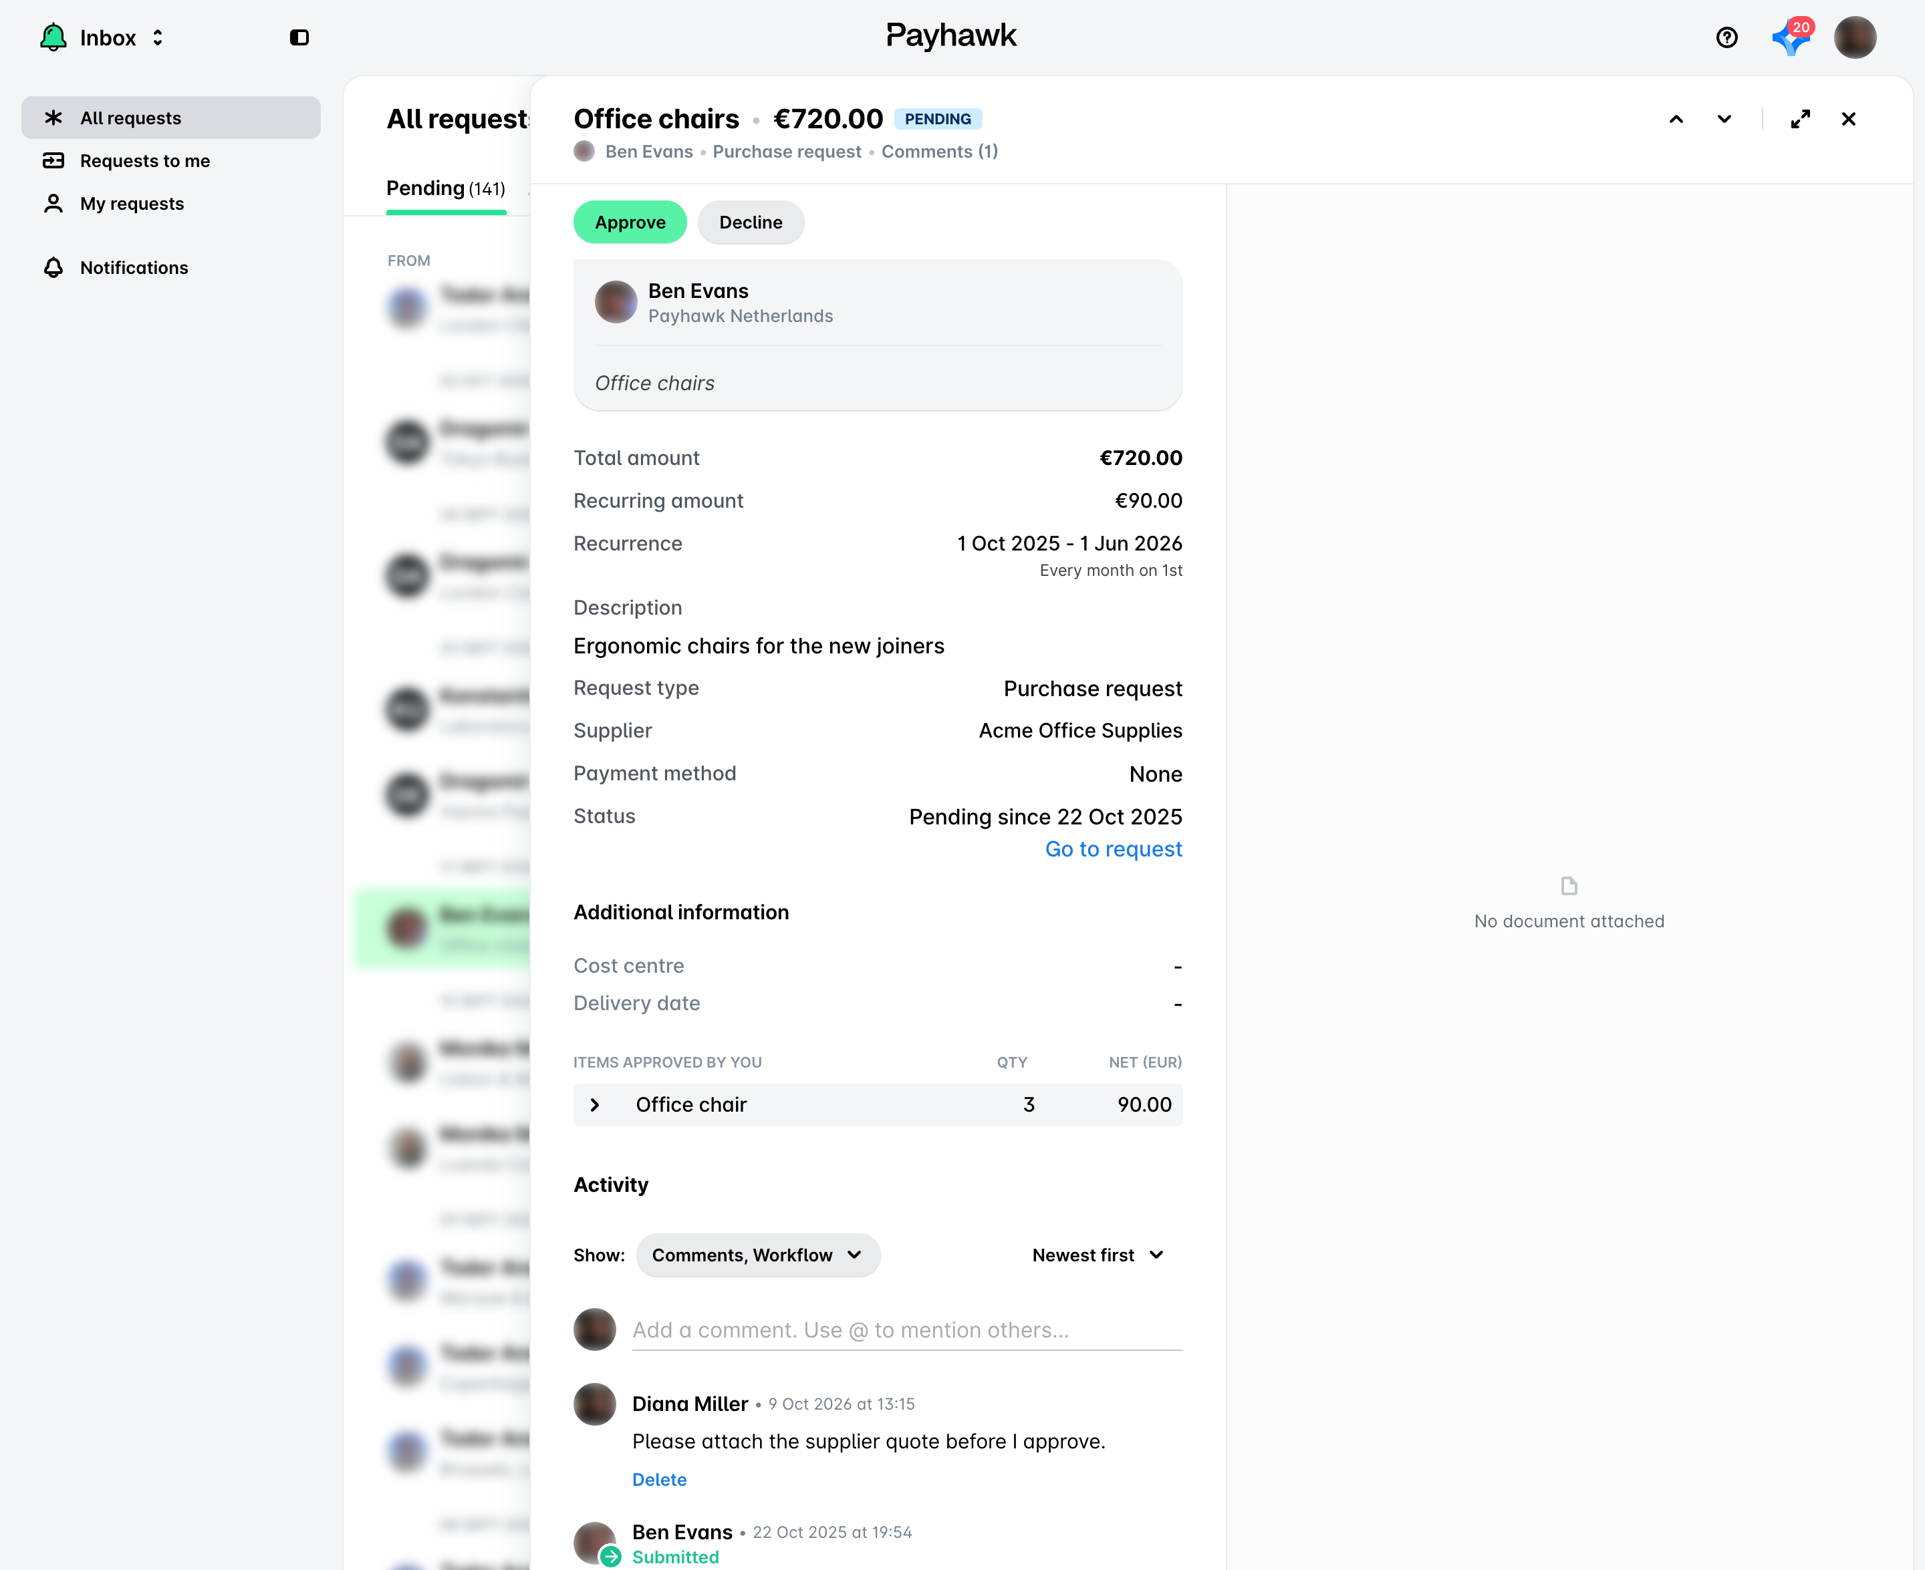1925x1570 pixels.
Task: Click the Approve button
Action: [630, 222]
